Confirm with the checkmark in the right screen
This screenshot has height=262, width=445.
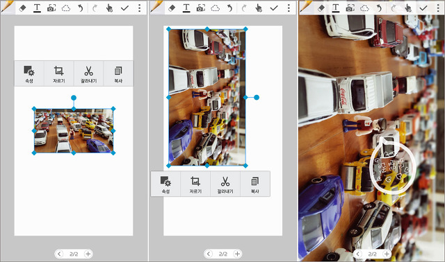pyautogui.click(x=423, y=8)
